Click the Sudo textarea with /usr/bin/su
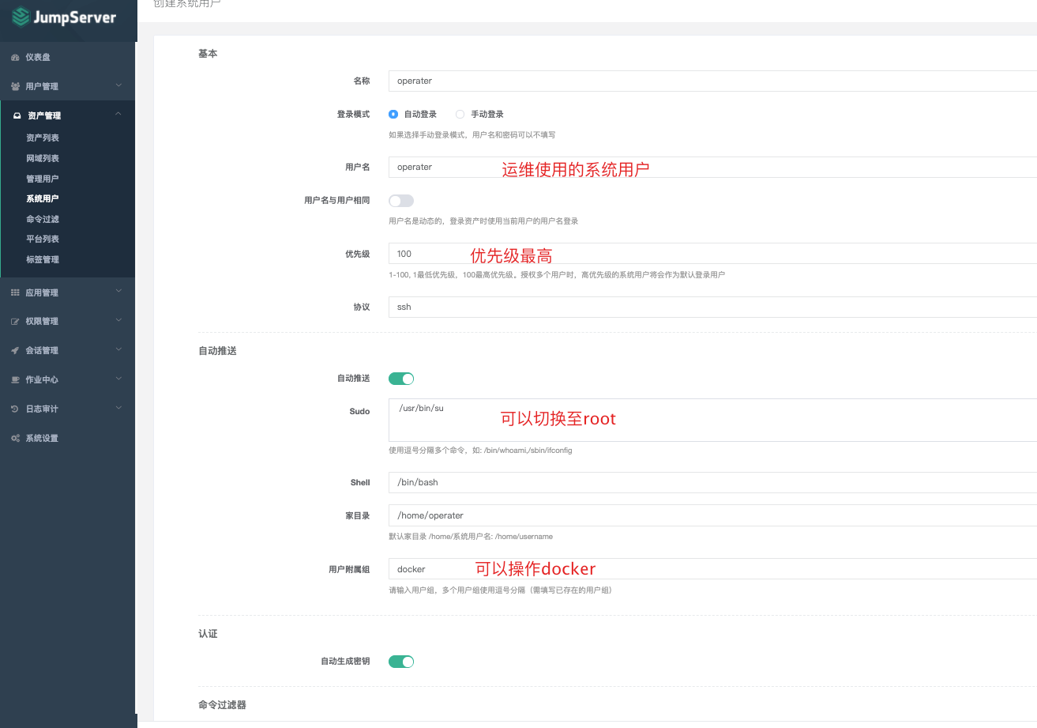The height and width of the screenshot is (728, 1037). tap(712, 420)
